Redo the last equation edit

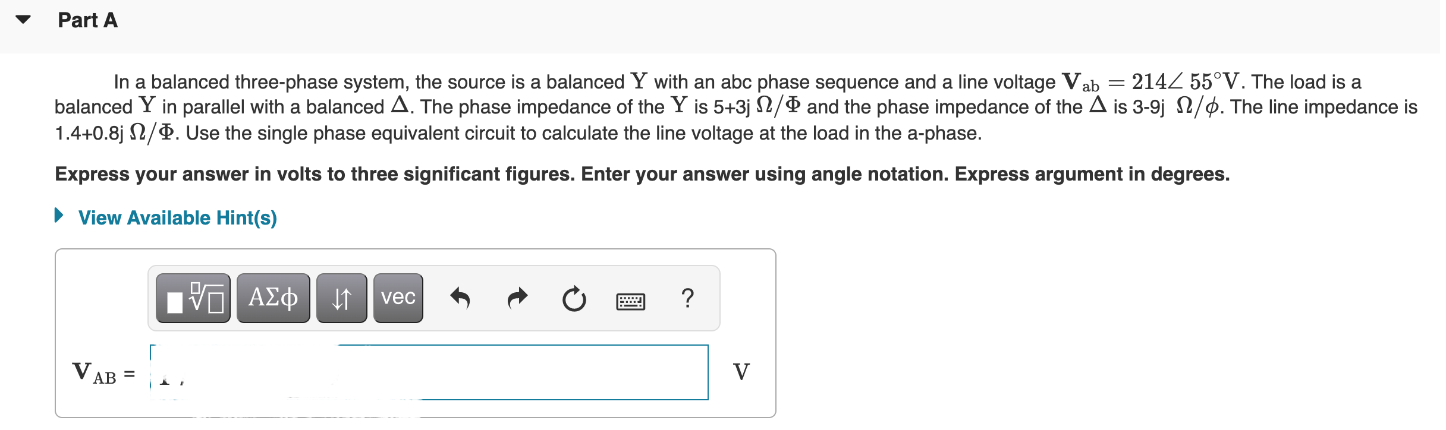tap(516, 298)
